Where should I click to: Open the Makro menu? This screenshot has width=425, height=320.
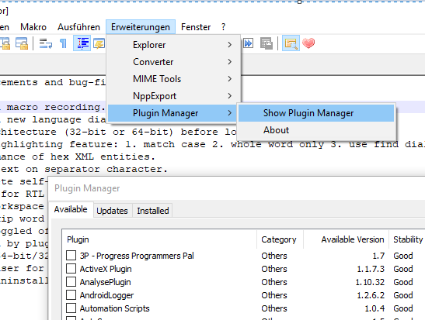[x=33, y=27]
